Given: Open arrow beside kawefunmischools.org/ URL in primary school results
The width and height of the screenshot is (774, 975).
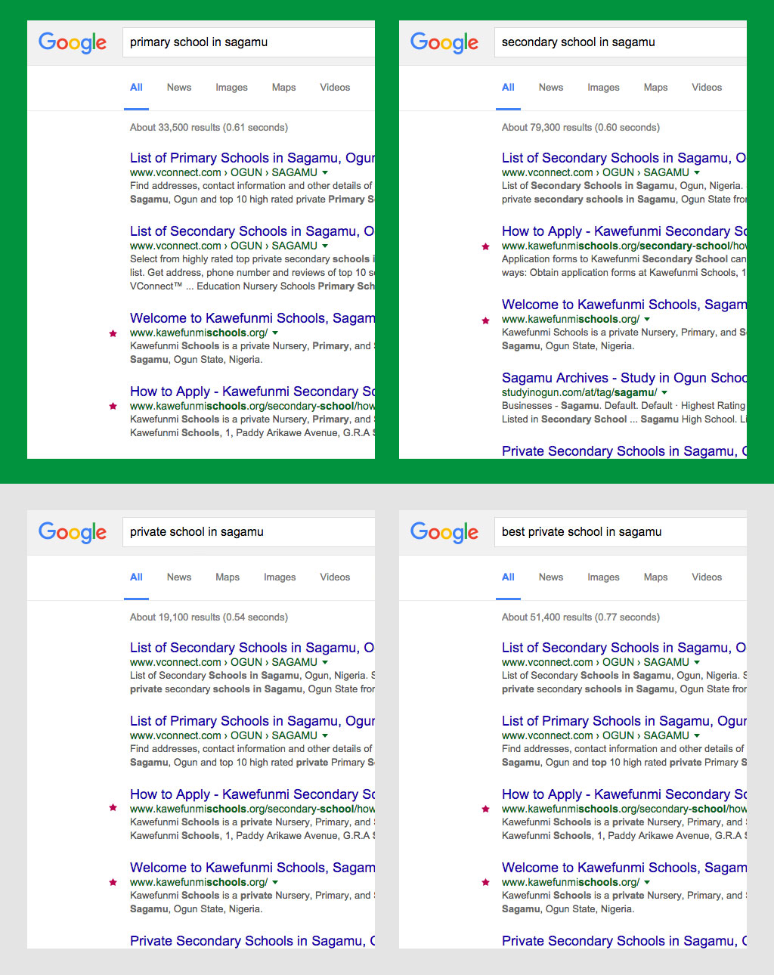Looking at the screenshot, I should 275,333.
